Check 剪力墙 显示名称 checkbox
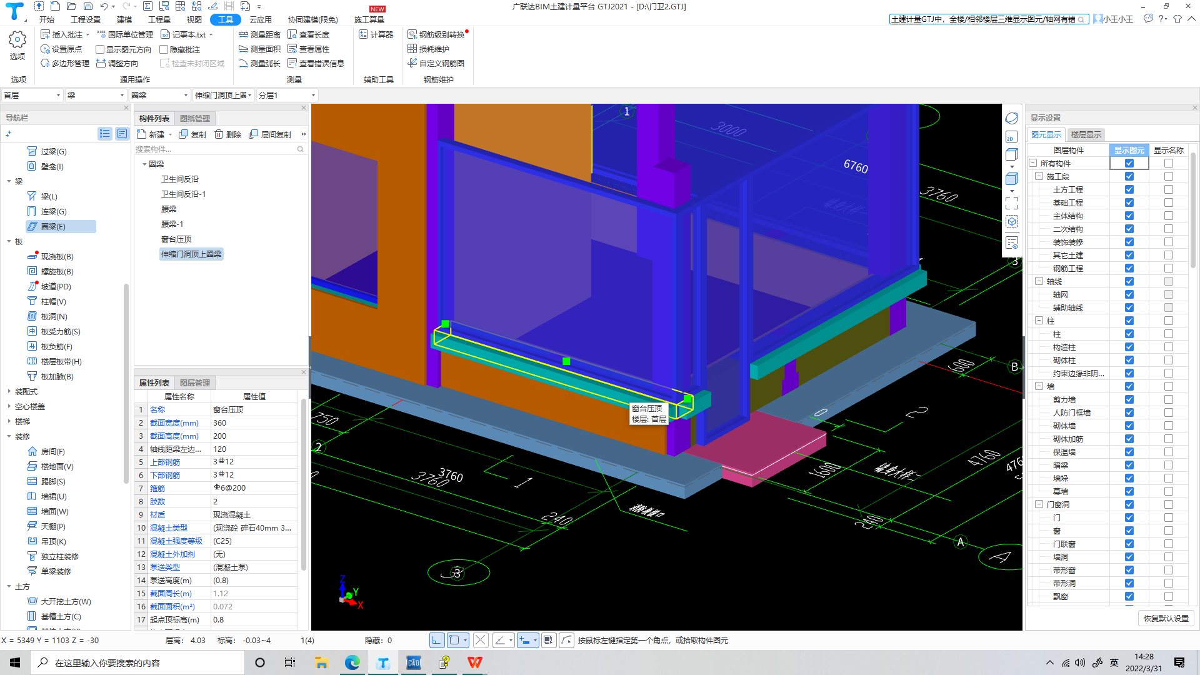The width and height of the screenshot is (1200, 675). point(1168,399)
